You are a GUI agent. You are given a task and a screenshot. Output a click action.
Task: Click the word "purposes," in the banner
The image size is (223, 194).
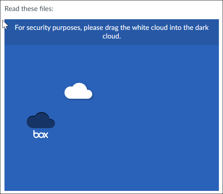point(67,28)
